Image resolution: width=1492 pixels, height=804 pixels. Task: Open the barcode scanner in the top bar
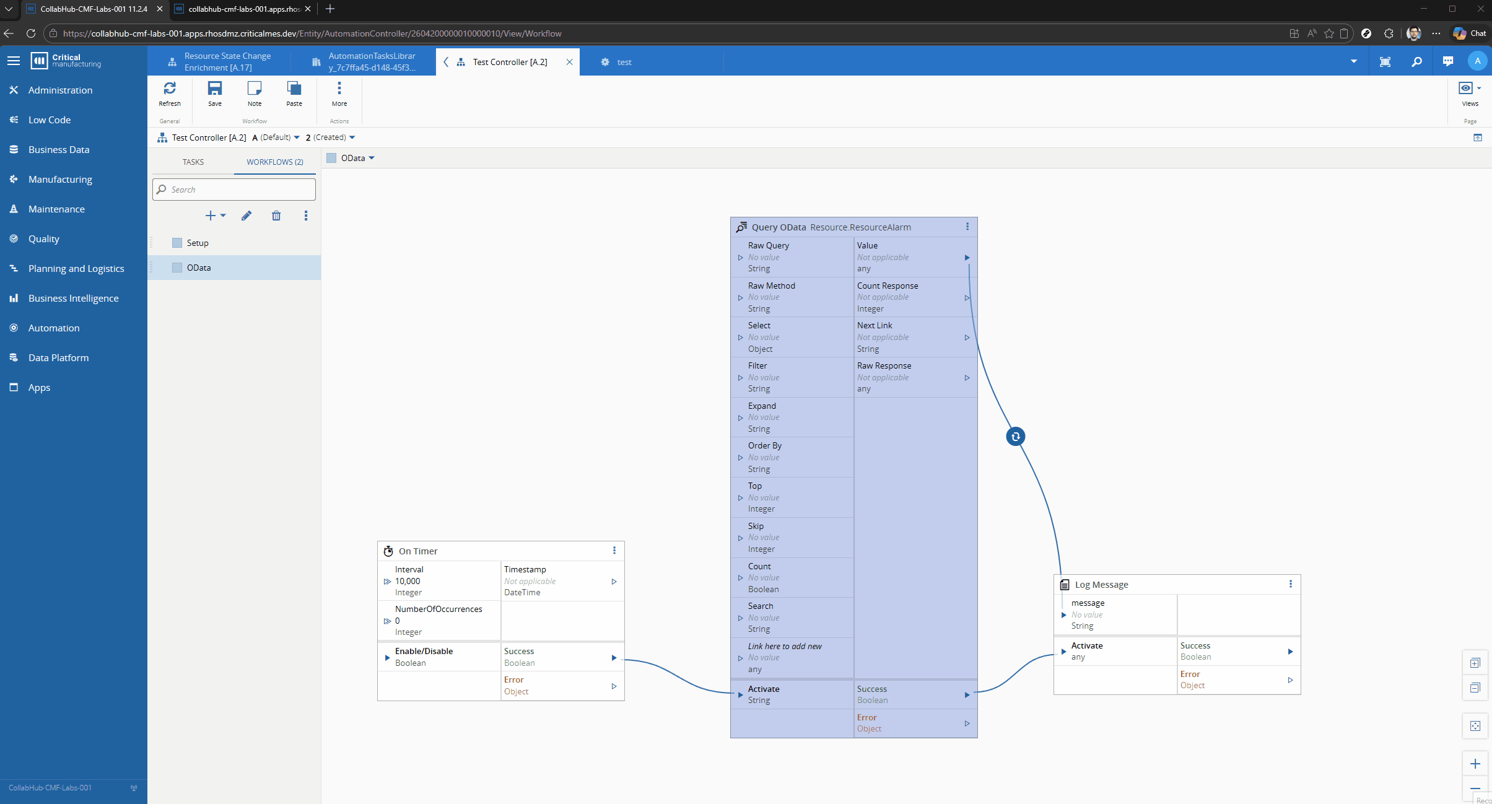tap(1385, 61)
